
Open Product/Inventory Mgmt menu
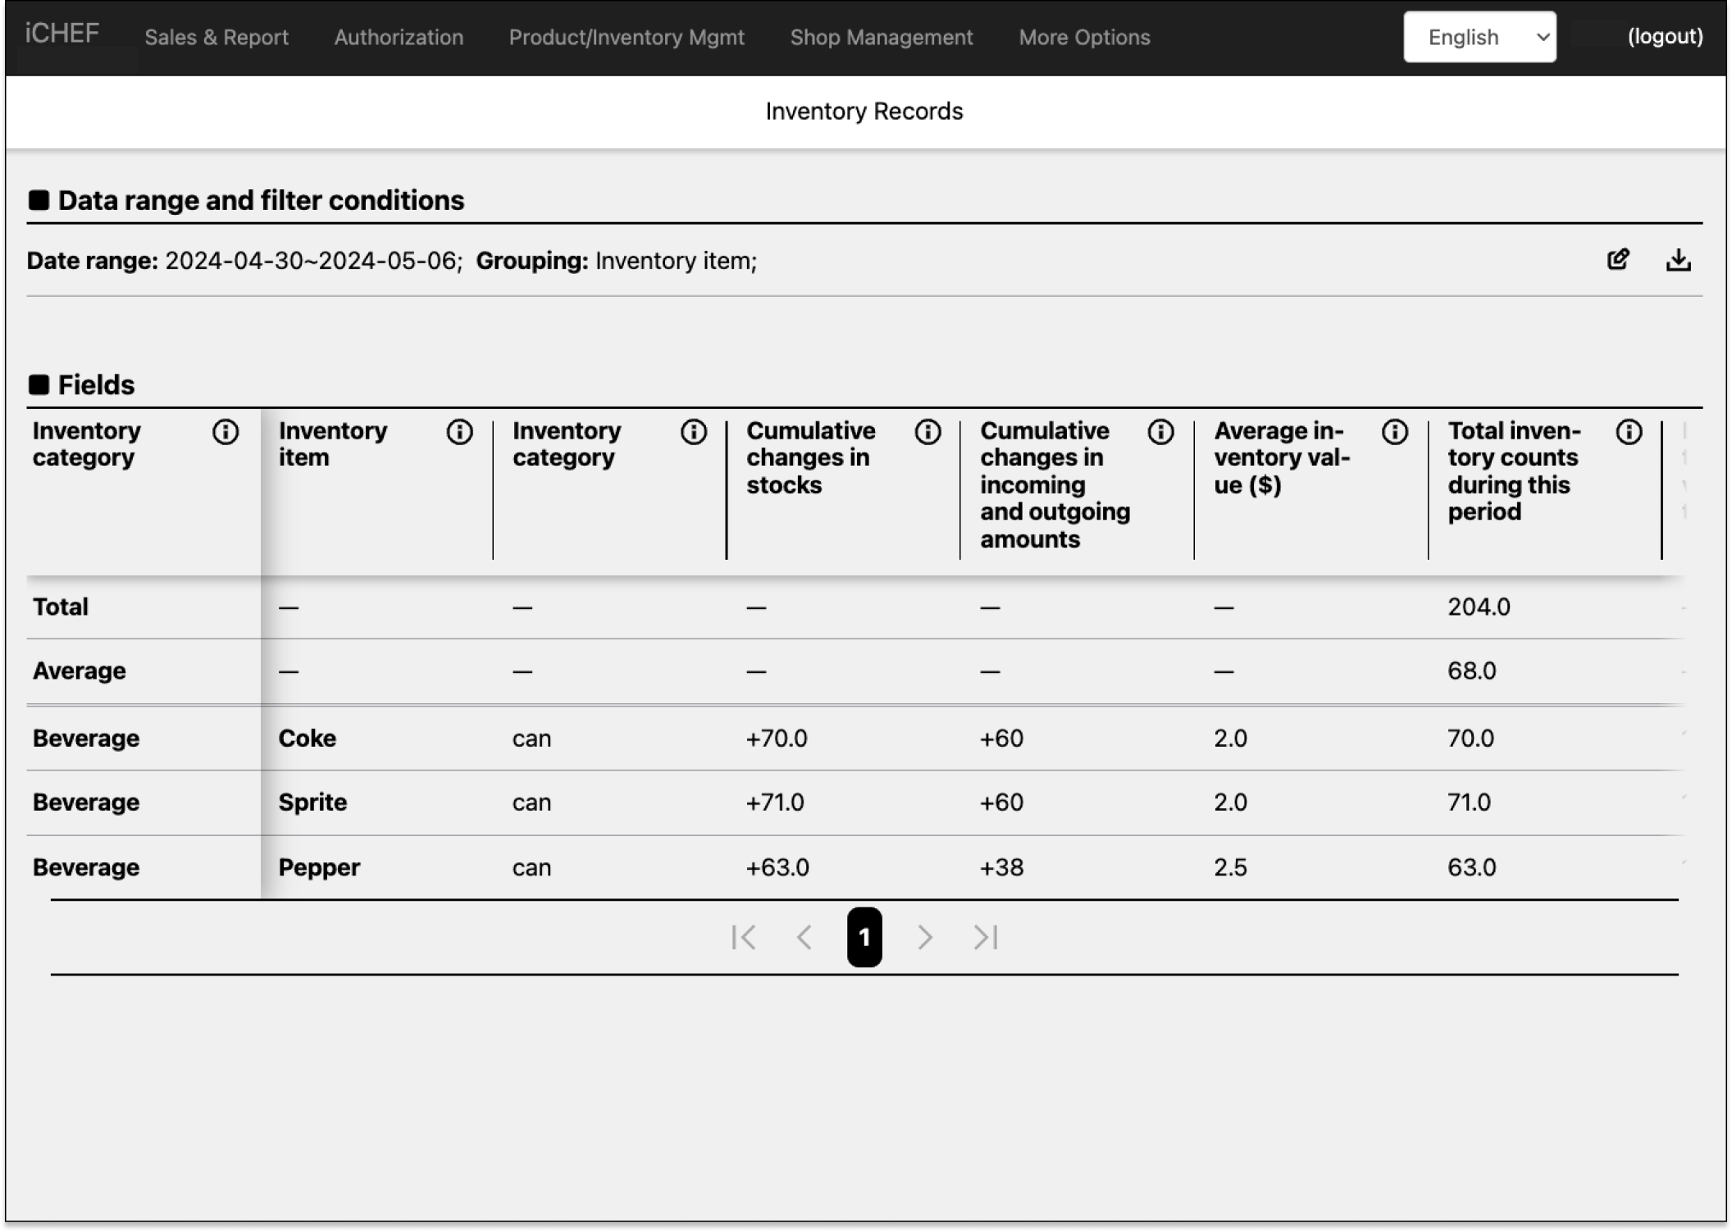(627, 37)
